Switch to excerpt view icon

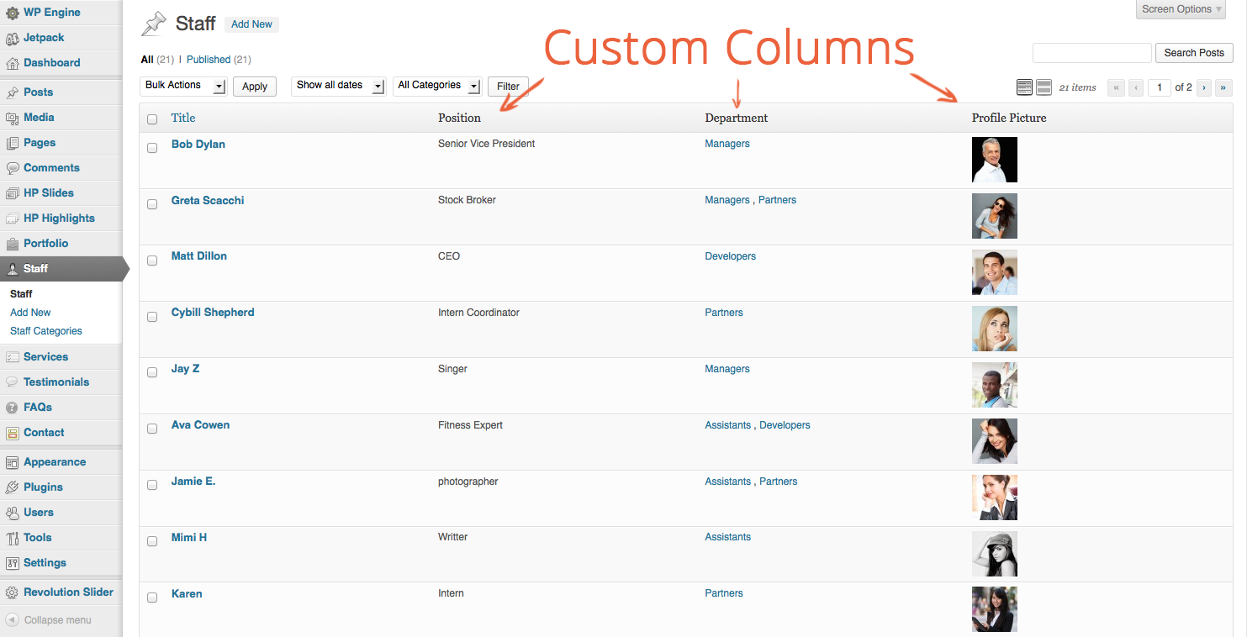(x=1044, y=87)
